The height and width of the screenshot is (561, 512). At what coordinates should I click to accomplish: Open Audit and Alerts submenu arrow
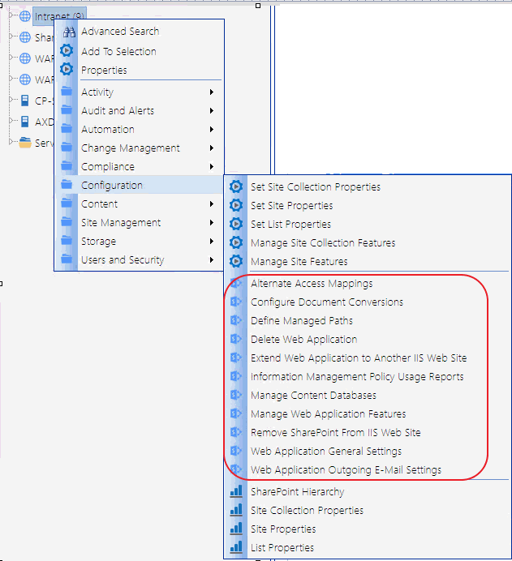tap(212, 110)
